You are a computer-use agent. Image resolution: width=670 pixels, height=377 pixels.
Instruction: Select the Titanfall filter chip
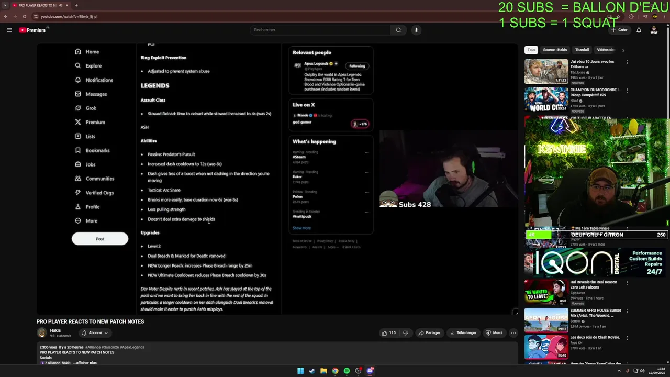582,50
